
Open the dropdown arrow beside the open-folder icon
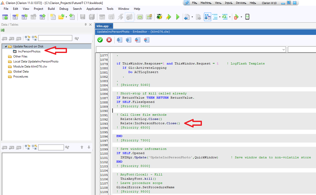point(66,17)
